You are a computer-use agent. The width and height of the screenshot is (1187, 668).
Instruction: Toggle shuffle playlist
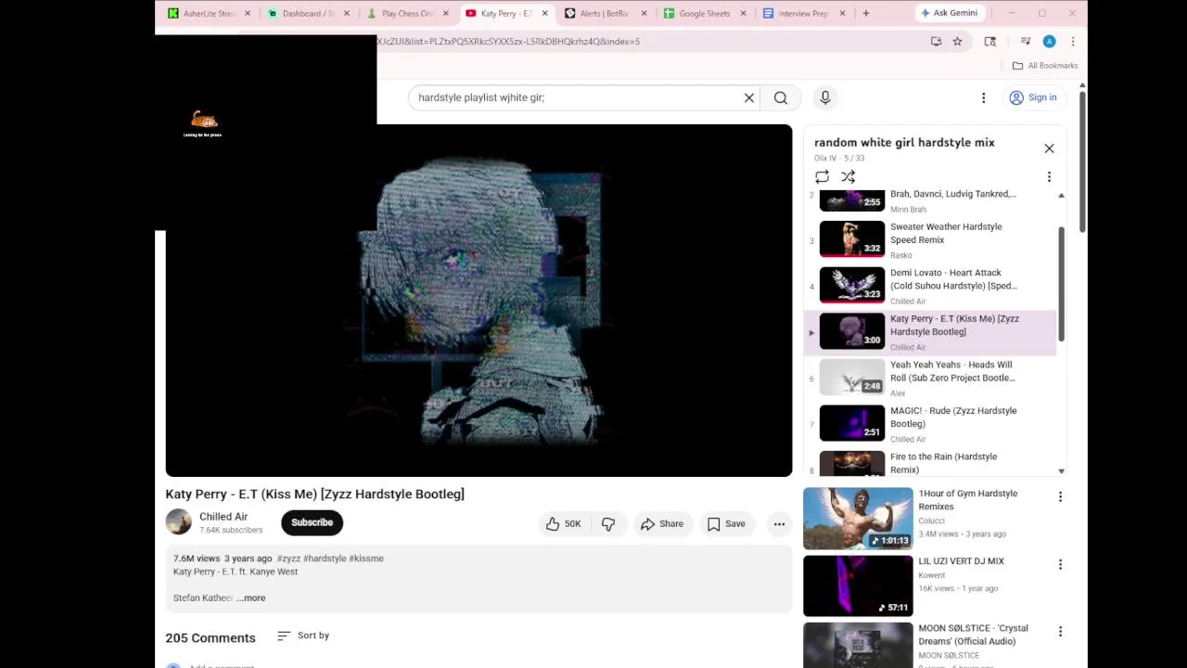(x=848, y=177)
